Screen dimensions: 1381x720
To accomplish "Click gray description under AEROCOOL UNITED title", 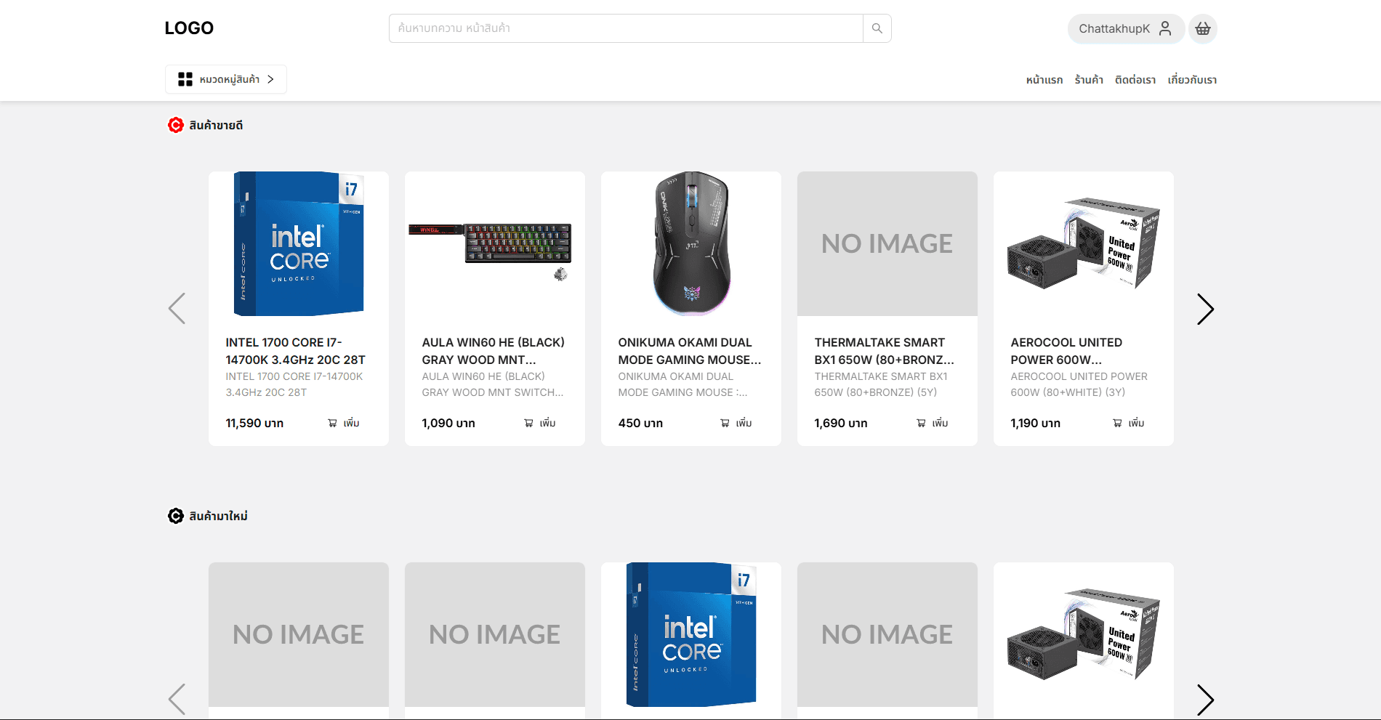I will (1079, 384).
